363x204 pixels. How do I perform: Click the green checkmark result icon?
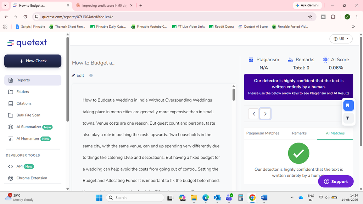click(x=298, y=153)
